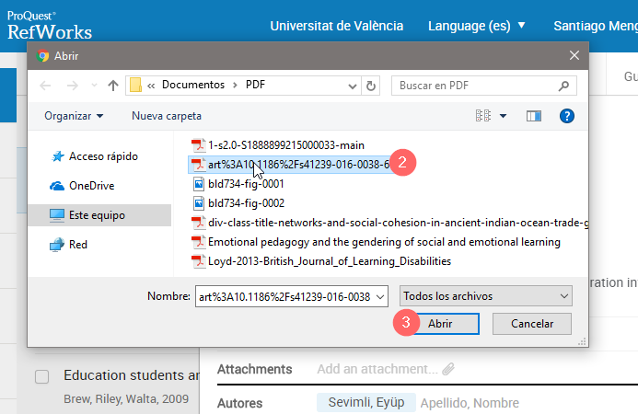Select the Loyd-2013 British Journal PDF file
The height and width of the screenshot is (414, 638).
point(330,261)
